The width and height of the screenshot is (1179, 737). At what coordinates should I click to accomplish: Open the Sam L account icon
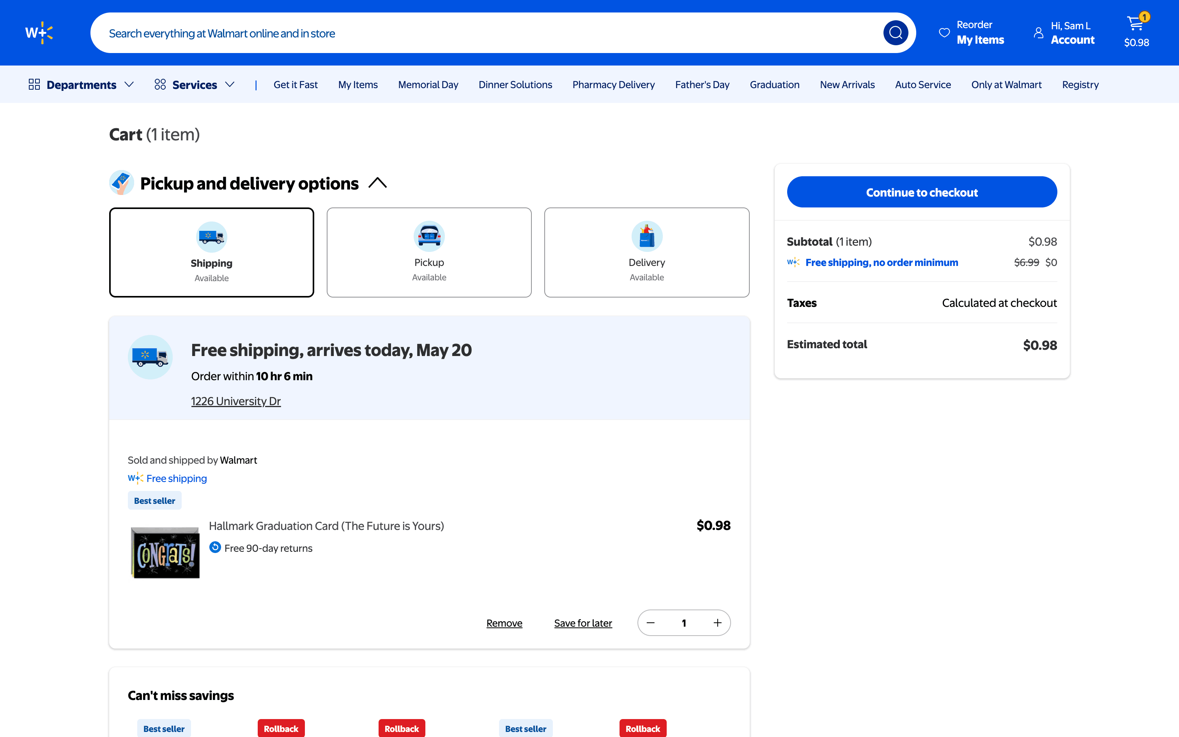1038,33
